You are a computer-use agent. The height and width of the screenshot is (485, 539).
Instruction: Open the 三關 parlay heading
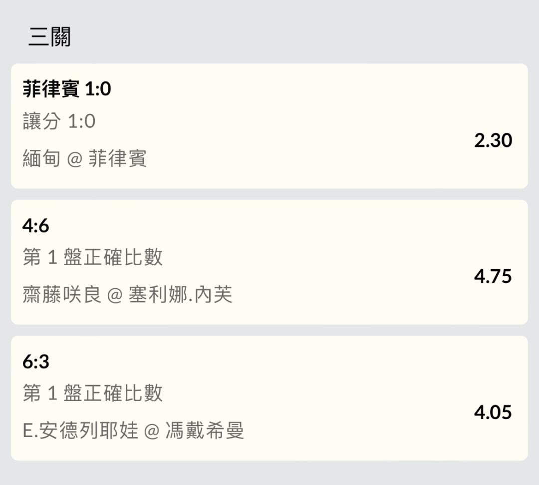pyautogui.click(x=50, y=37)
